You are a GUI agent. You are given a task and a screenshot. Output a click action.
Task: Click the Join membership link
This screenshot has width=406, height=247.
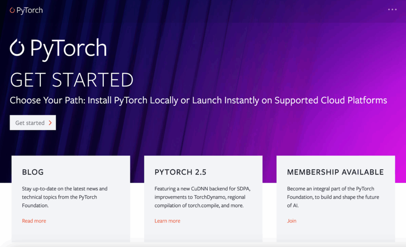point(291,221)
